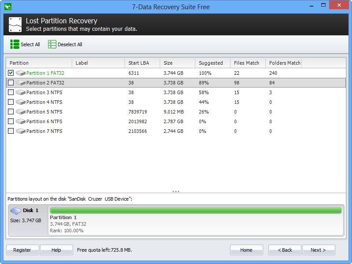Click the Partition 6 NTFS drive icon
This screenshot has width=352, height=264.
[x=21, y=121]
